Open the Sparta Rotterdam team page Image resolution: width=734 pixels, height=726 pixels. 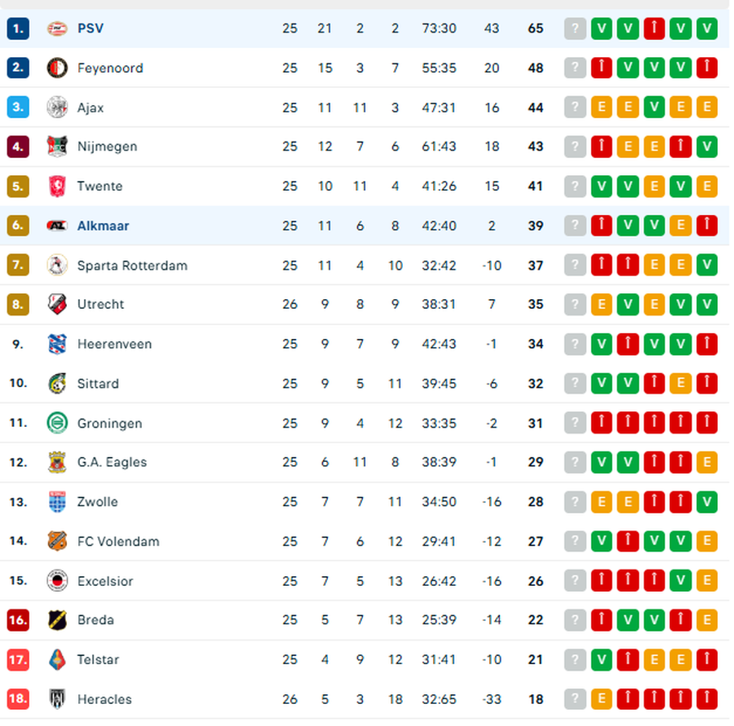(x=132, y=266)
